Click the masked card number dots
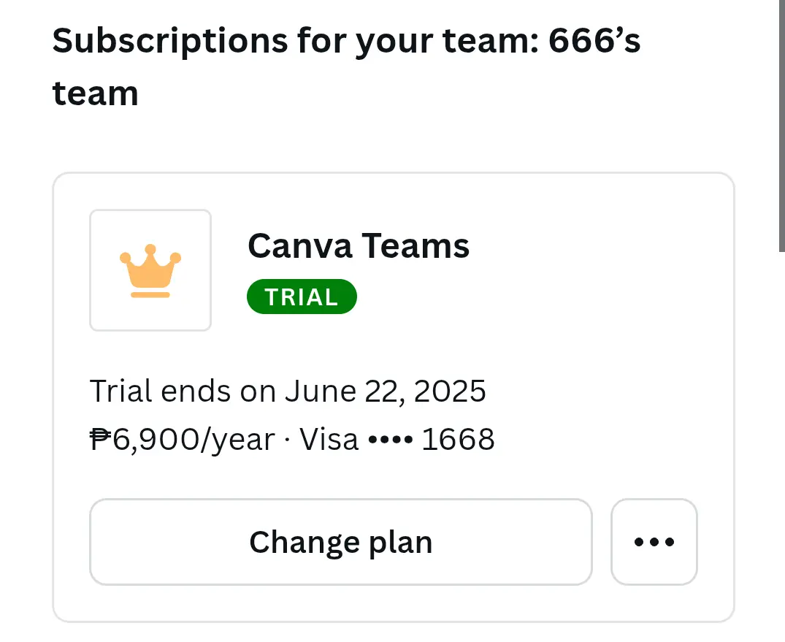This screenshot has height=642, width=785. tap(391, 440)
